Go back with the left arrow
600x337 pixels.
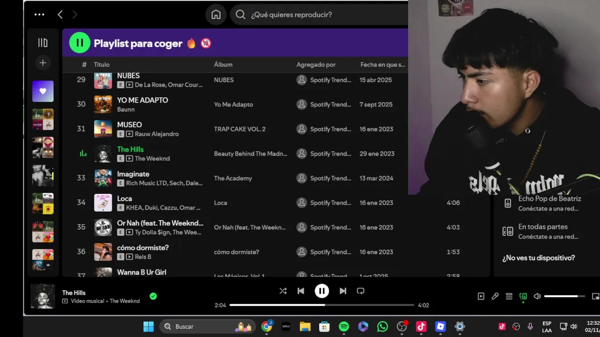pyautogui.click(x=60, y=15)
